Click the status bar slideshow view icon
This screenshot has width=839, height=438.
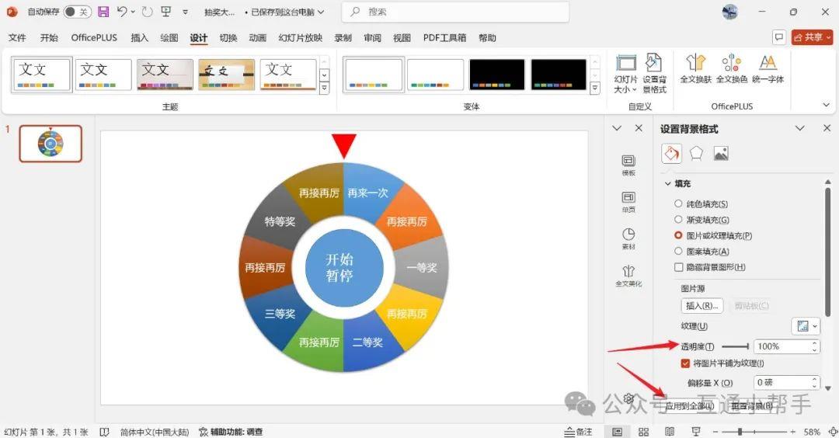pos(695,432)
